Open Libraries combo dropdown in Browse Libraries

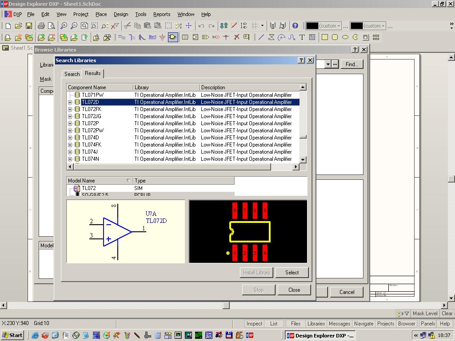(328, 64)
